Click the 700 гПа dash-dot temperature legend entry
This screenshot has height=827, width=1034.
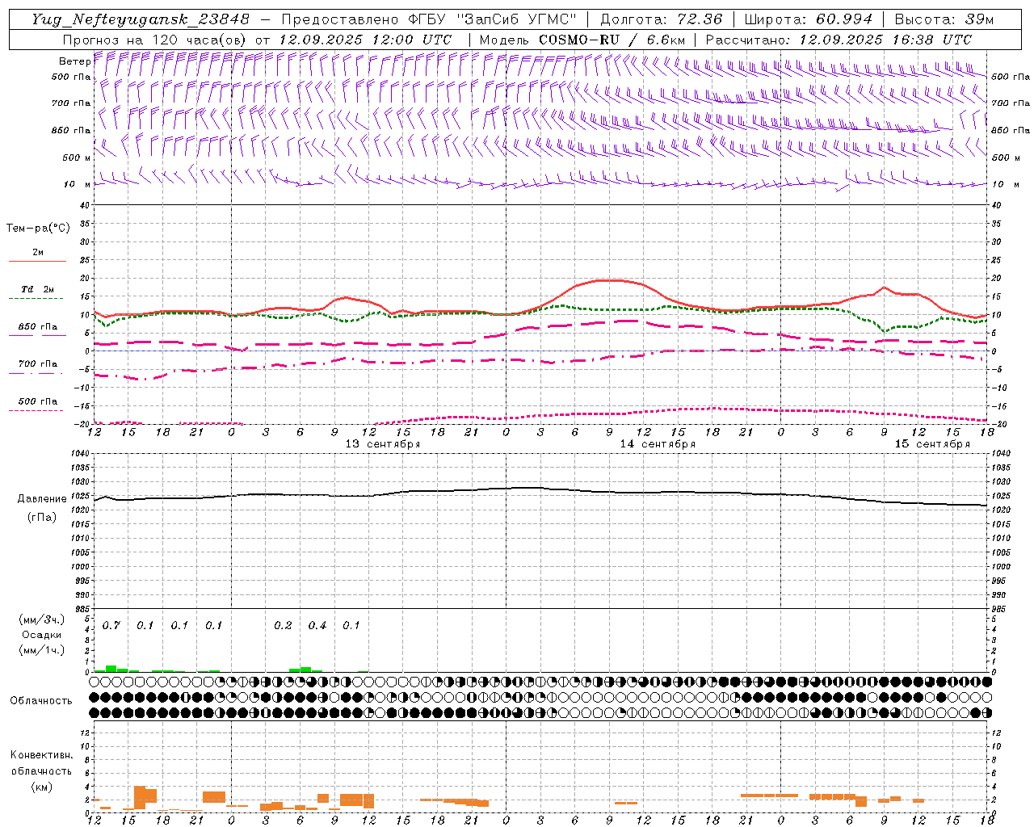coord(37,367)
